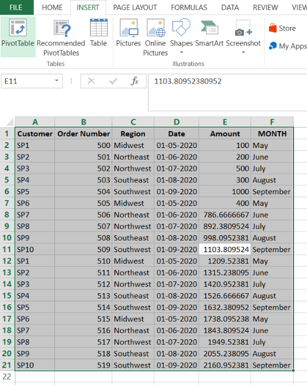This screenshot has width=307, height=385.
Task: Click the SP8 cell in row 19
Action: [35, 342]
